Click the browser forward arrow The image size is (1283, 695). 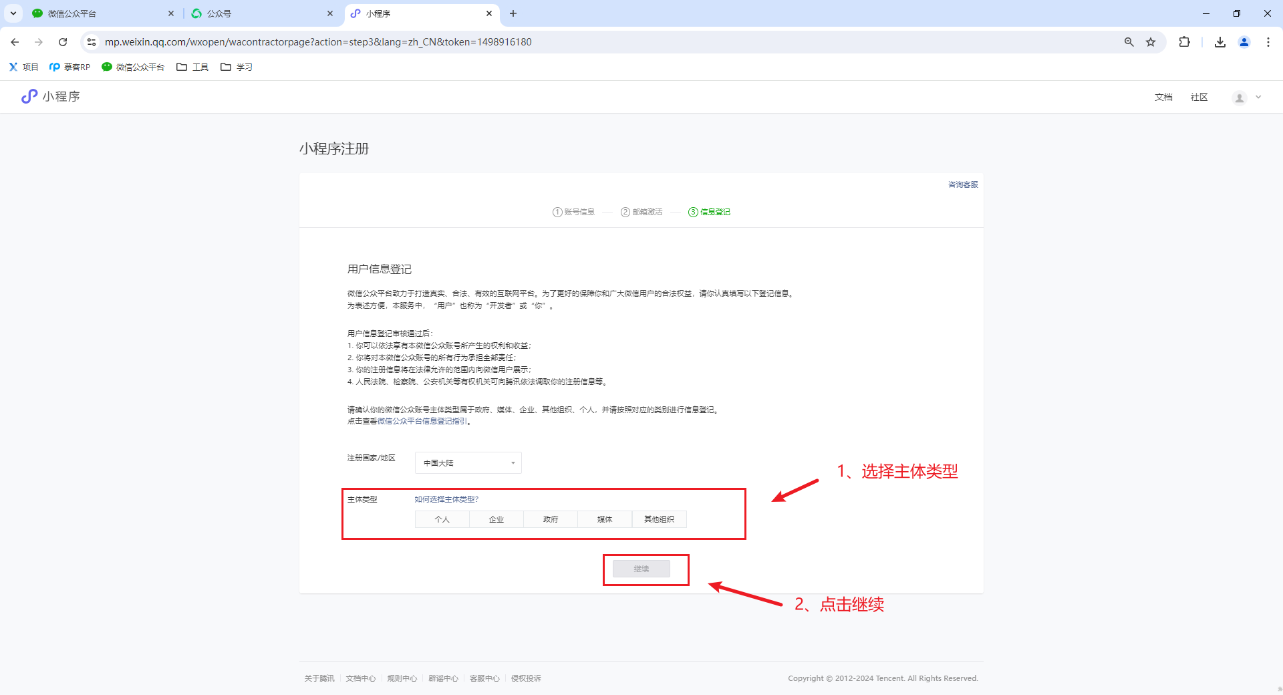point(39,42)
